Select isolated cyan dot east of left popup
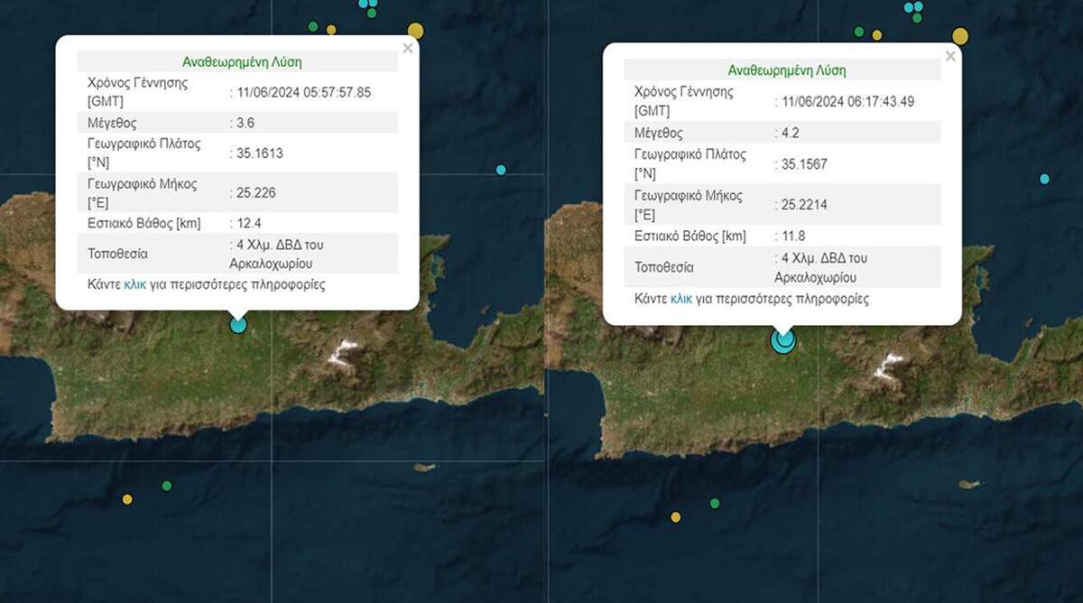 pos(501,170)
